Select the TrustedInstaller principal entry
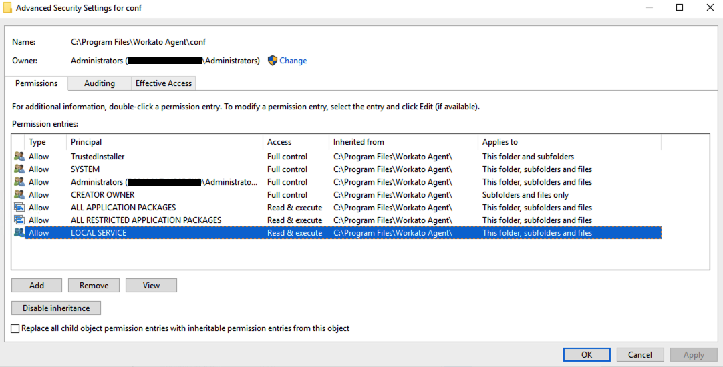 click(x=98, y=157)
